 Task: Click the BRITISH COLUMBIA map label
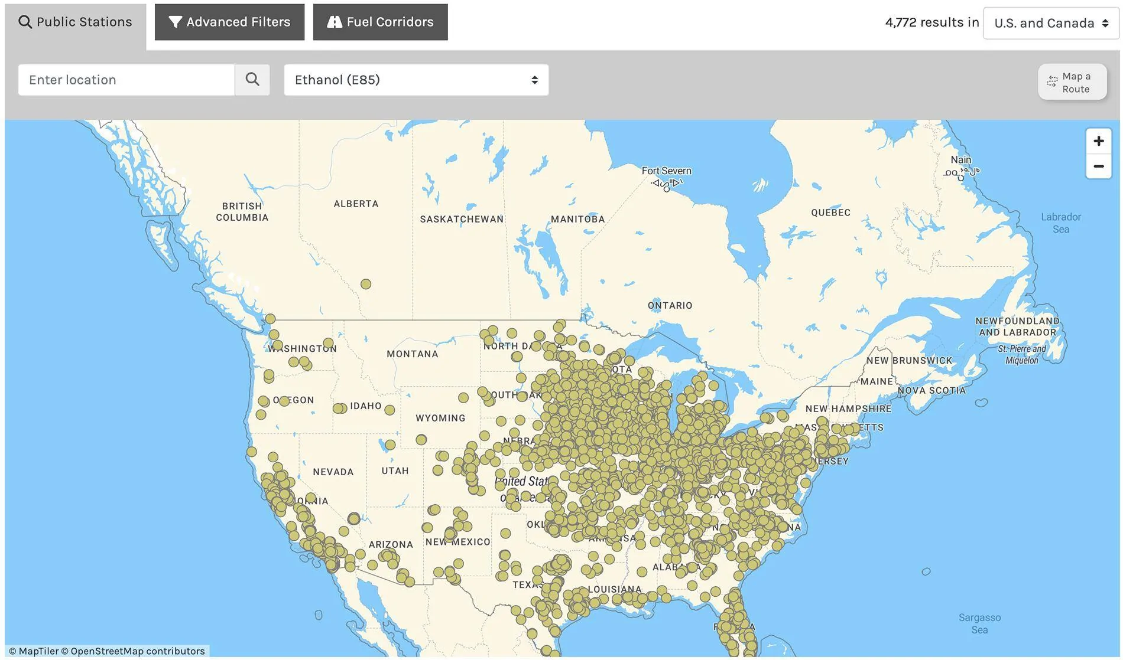click(x=242, y=212)
